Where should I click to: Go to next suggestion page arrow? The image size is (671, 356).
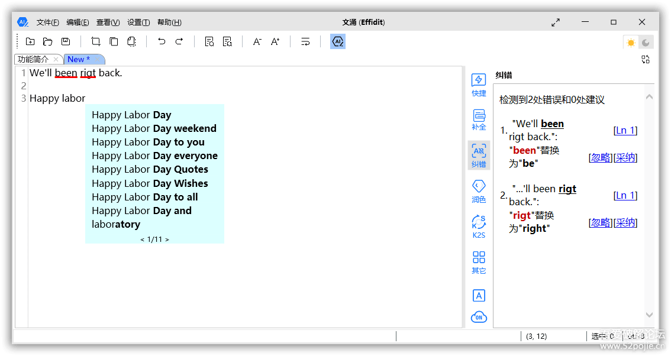click(167, 240)
